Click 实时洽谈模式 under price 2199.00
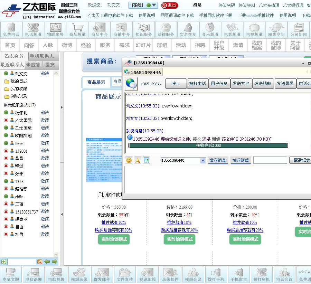This screenshot has height=284, width=311. click(x=180, y=239)
